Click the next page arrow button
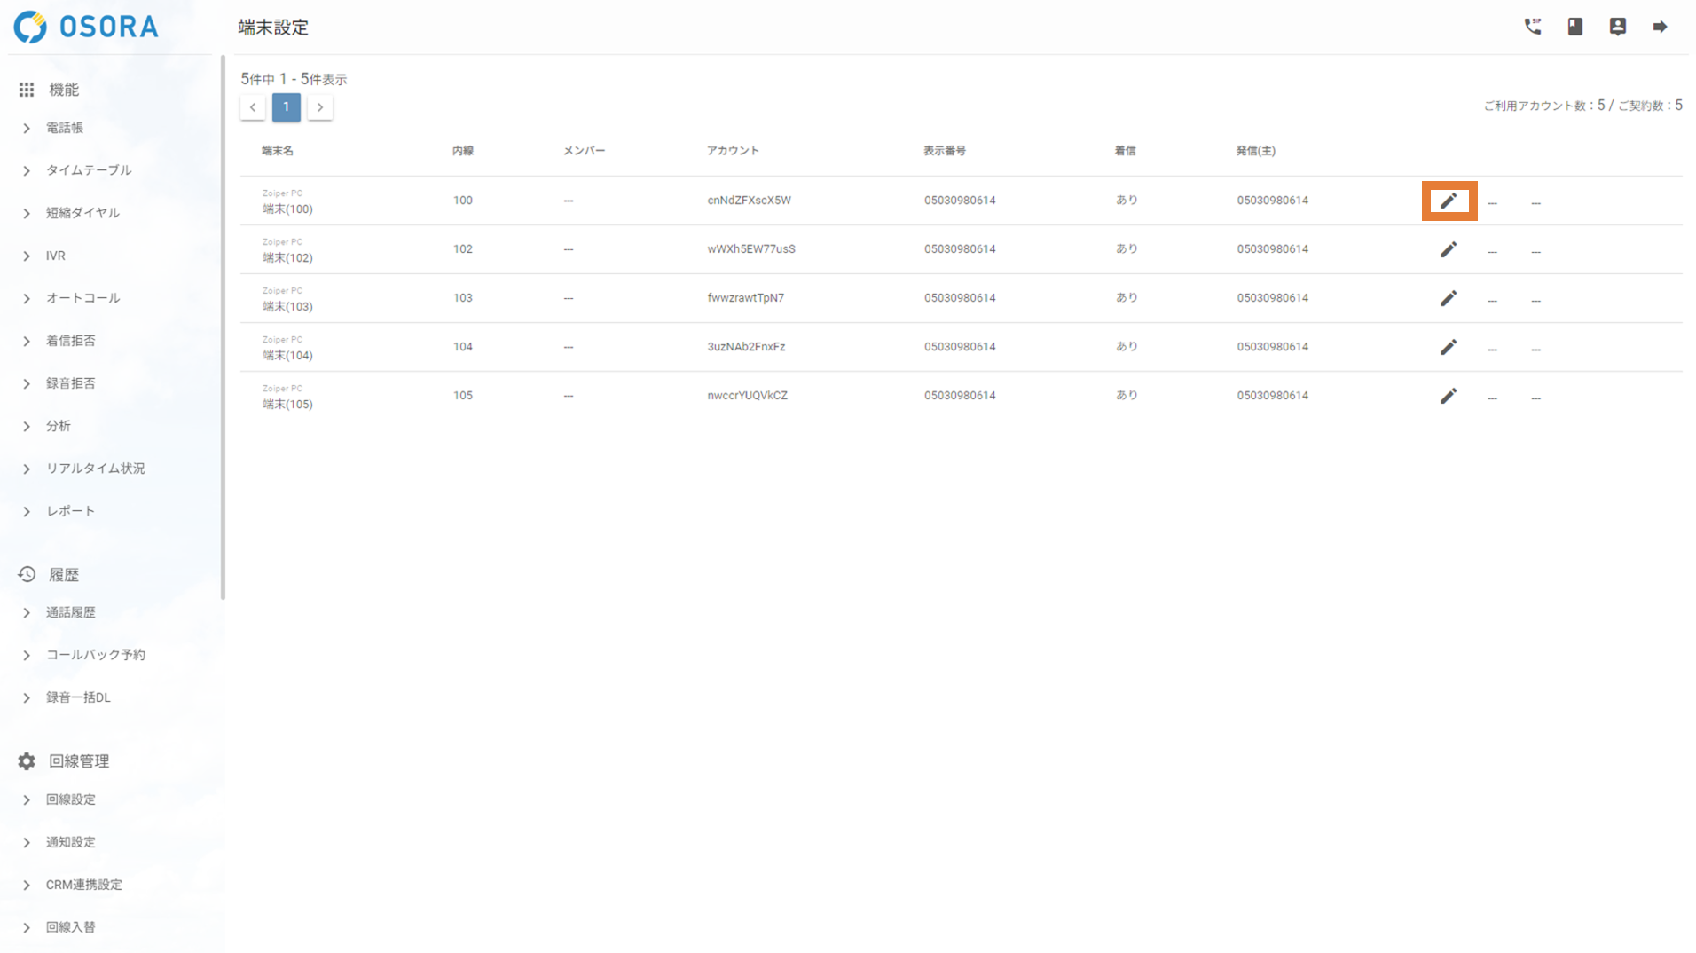Image resolution: width=1696 pixels, height=953 pixels. click(320, 107)
